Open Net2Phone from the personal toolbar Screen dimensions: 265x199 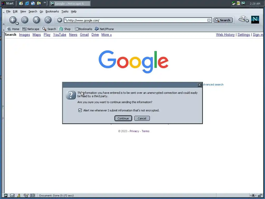click(104, 29)
